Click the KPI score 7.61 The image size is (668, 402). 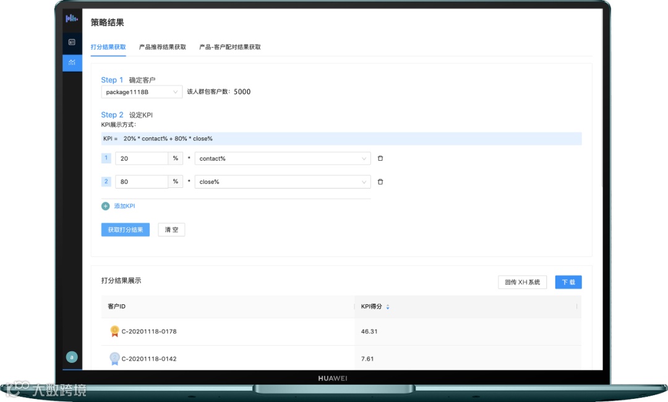(x=367, y=359)
